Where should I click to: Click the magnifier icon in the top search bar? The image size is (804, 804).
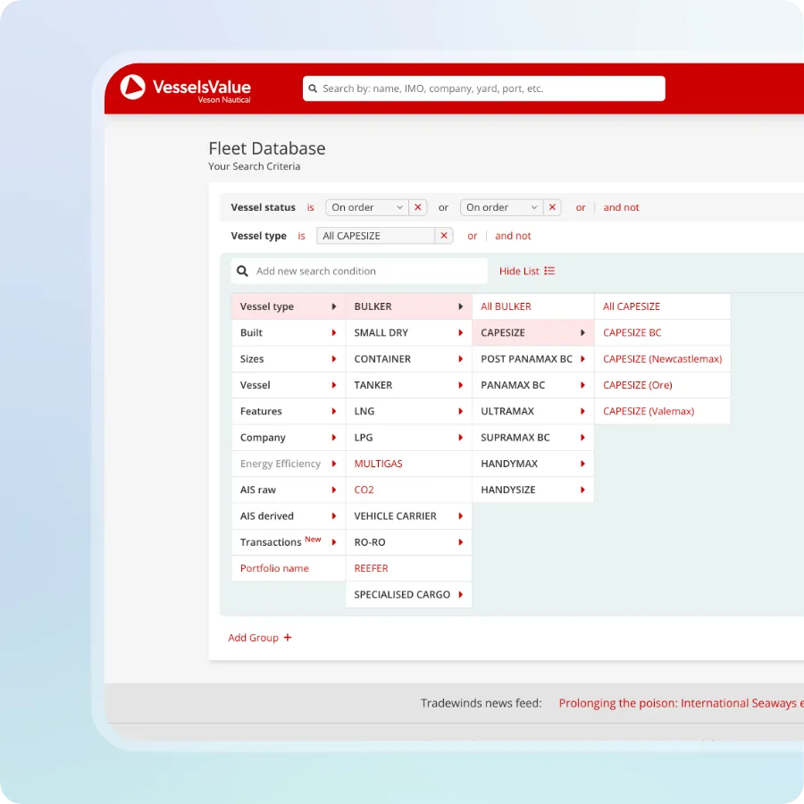coord(313,88)
